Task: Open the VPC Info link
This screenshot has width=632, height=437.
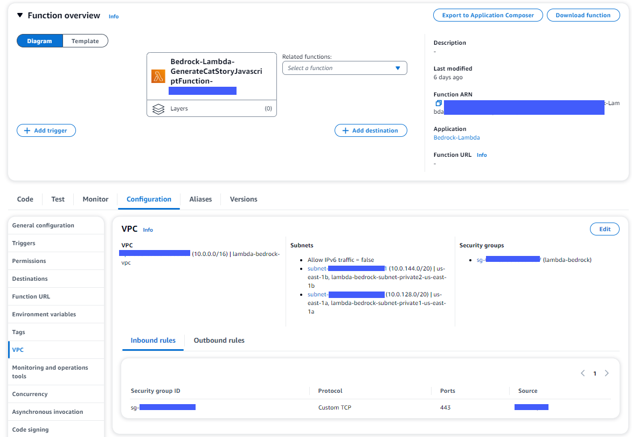Action: [x=148, y=230]
